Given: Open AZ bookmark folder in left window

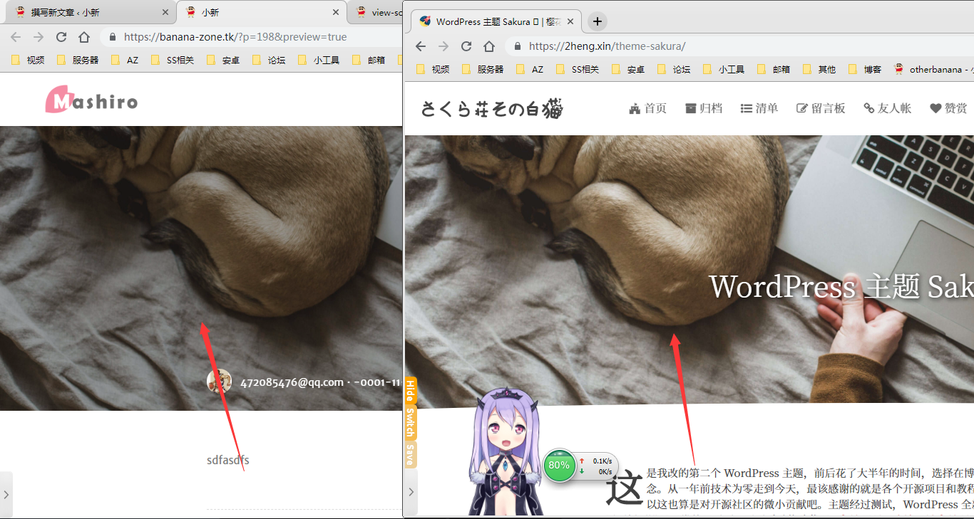Looking at the screenshot, I should click(125, 61).
